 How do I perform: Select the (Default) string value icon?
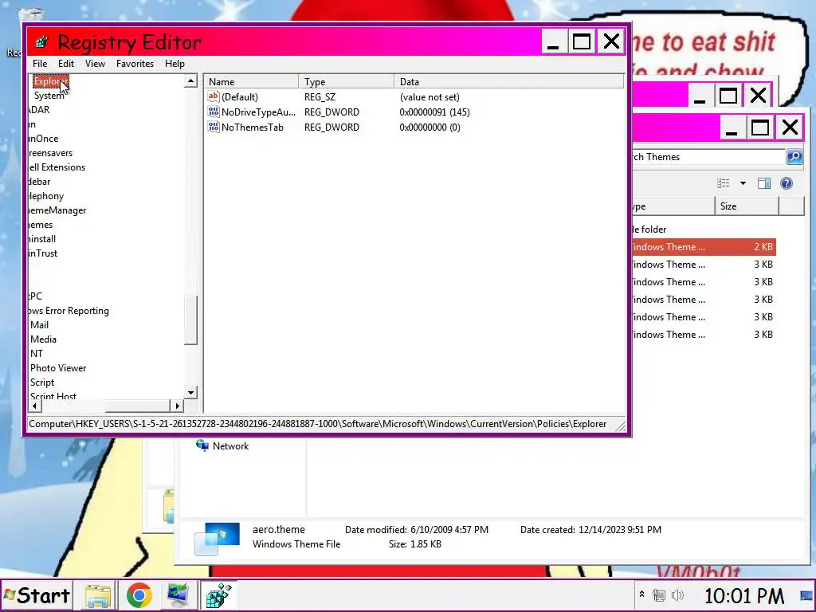click(213, 96)
